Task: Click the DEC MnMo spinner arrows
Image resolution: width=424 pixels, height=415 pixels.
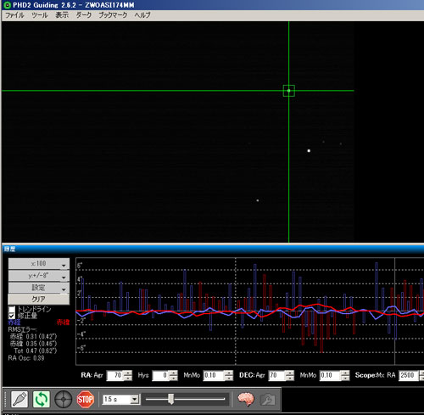Action: point(345,375)
